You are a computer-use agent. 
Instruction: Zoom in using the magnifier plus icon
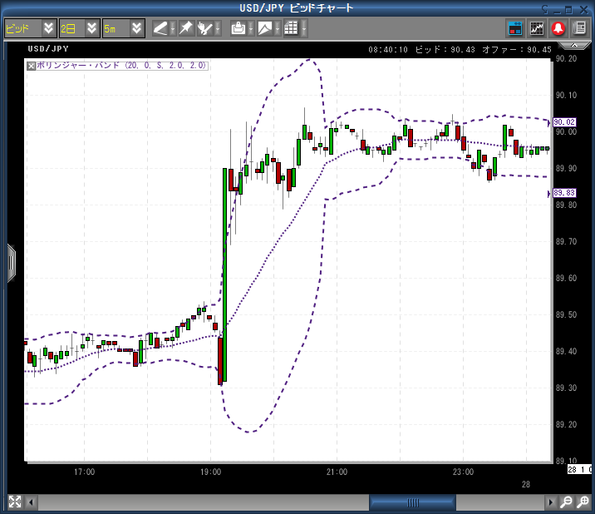[x=583, y=502]
